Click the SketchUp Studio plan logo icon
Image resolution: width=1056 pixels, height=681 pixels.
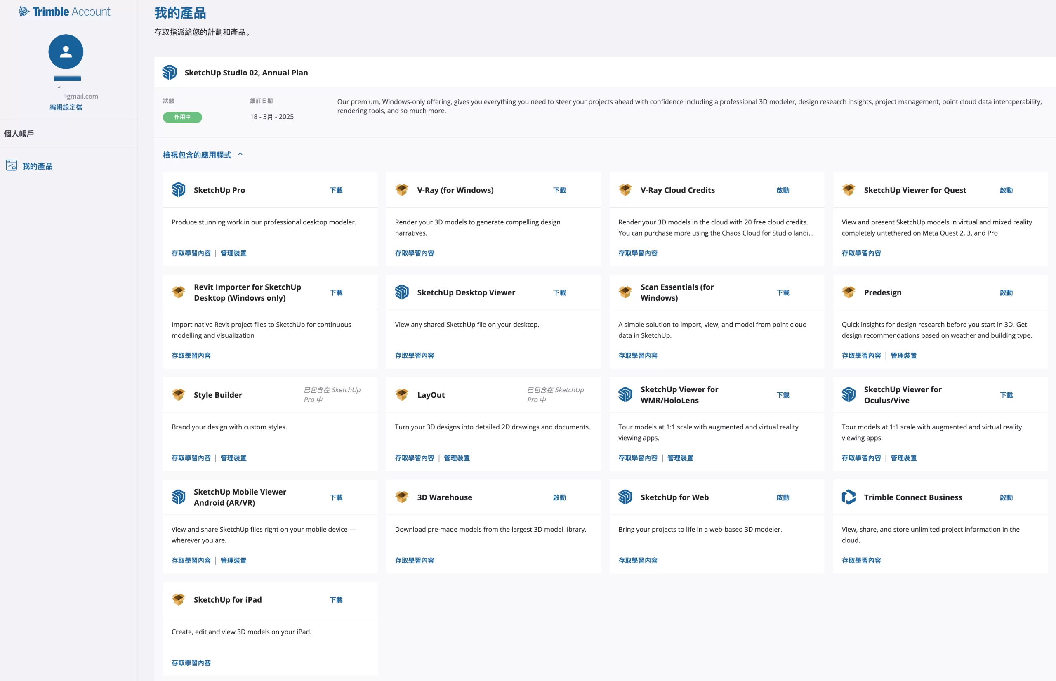[x=170, y=73]
